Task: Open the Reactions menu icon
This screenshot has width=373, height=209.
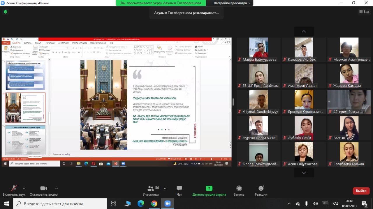Action: pos(261,188)
